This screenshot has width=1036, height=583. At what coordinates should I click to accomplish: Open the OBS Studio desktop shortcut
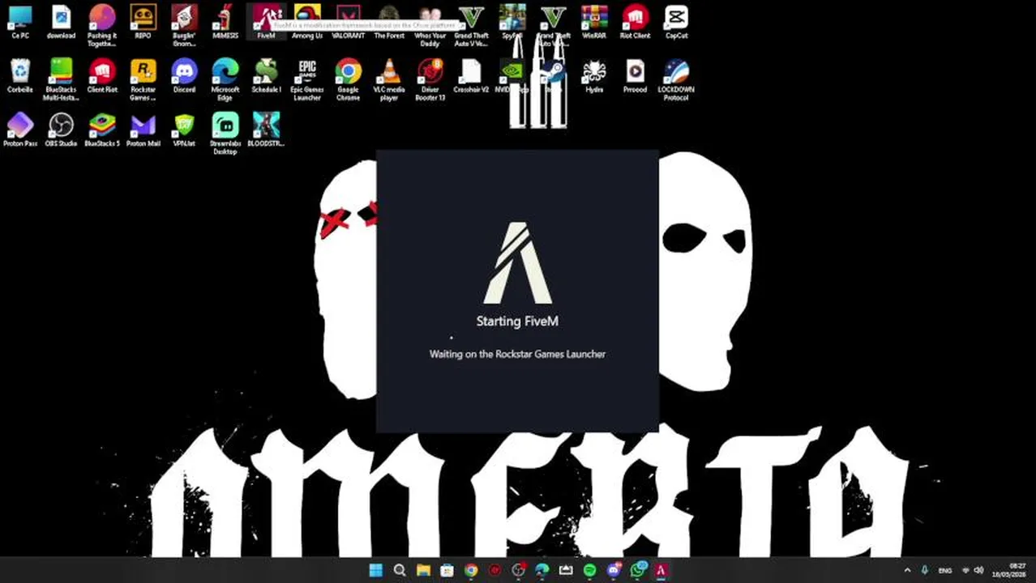click(61, 130)
